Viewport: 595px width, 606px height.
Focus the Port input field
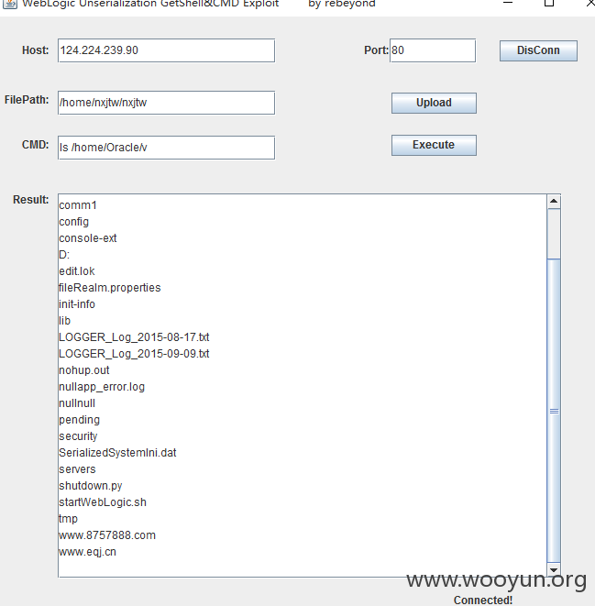coord(433,50)
